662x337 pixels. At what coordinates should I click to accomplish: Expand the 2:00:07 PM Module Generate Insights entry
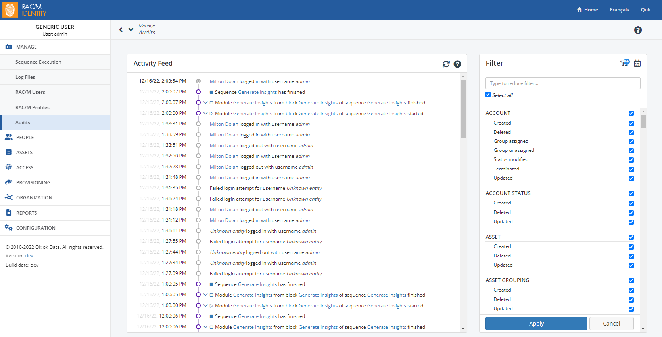point(205,103)
